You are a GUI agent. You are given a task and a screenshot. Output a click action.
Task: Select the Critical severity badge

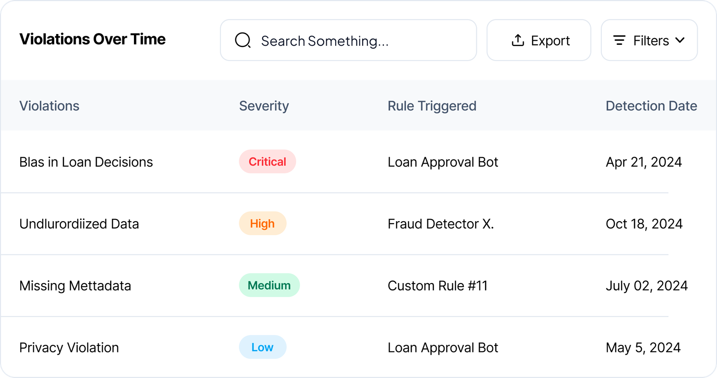coord(267,162)
